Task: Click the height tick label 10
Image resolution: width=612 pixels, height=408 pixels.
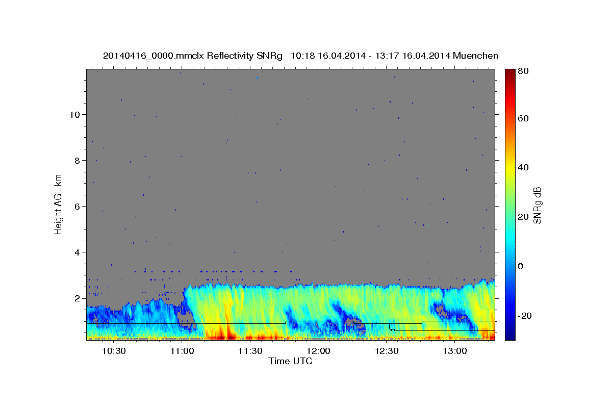Action: click(x=75, y=114)
